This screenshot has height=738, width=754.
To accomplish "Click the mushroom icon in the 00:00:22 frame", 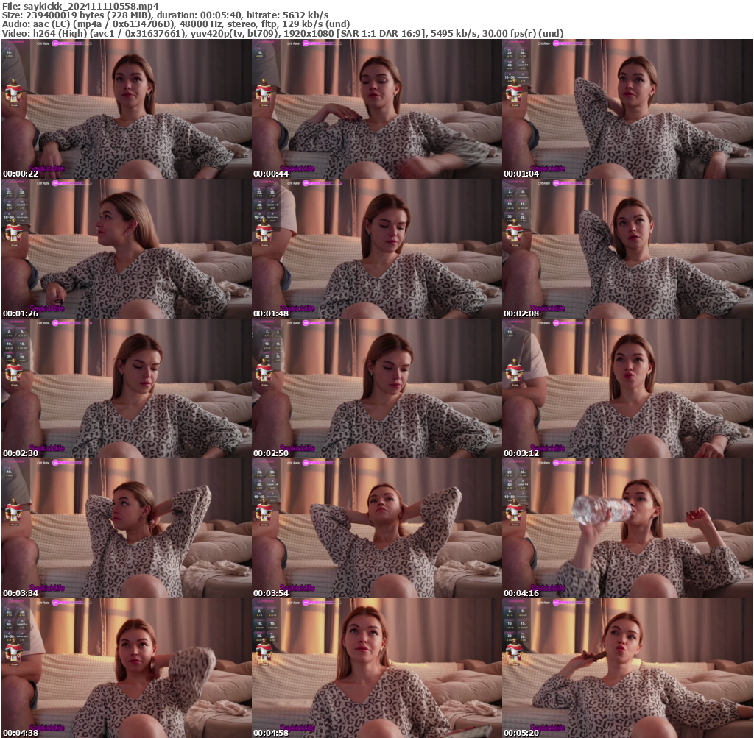I will (x=13, y=93).
